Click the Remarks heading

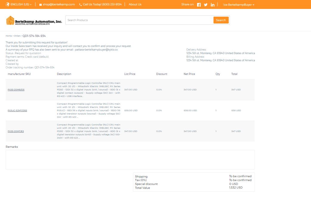[12, 147]
